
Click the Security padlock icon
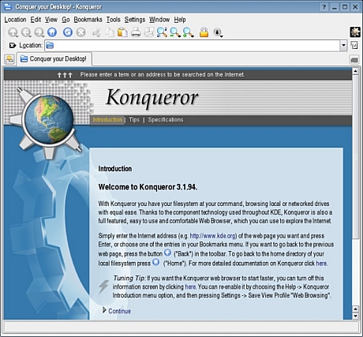204,32
